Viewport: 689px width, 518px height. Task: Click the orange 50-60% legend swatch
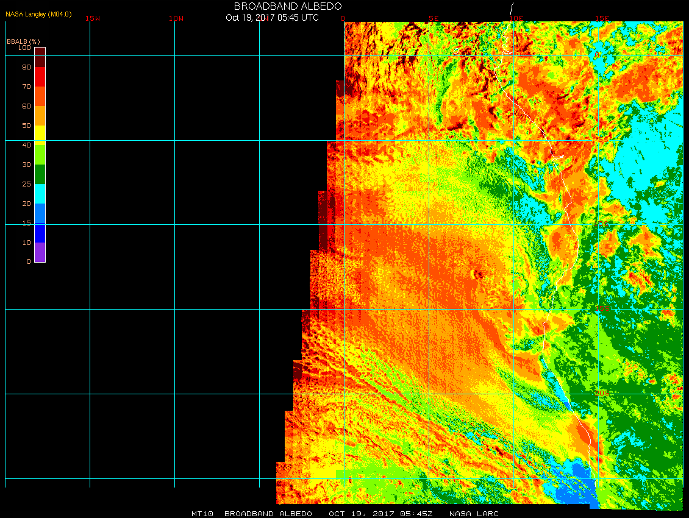click(x=40, y=115)
